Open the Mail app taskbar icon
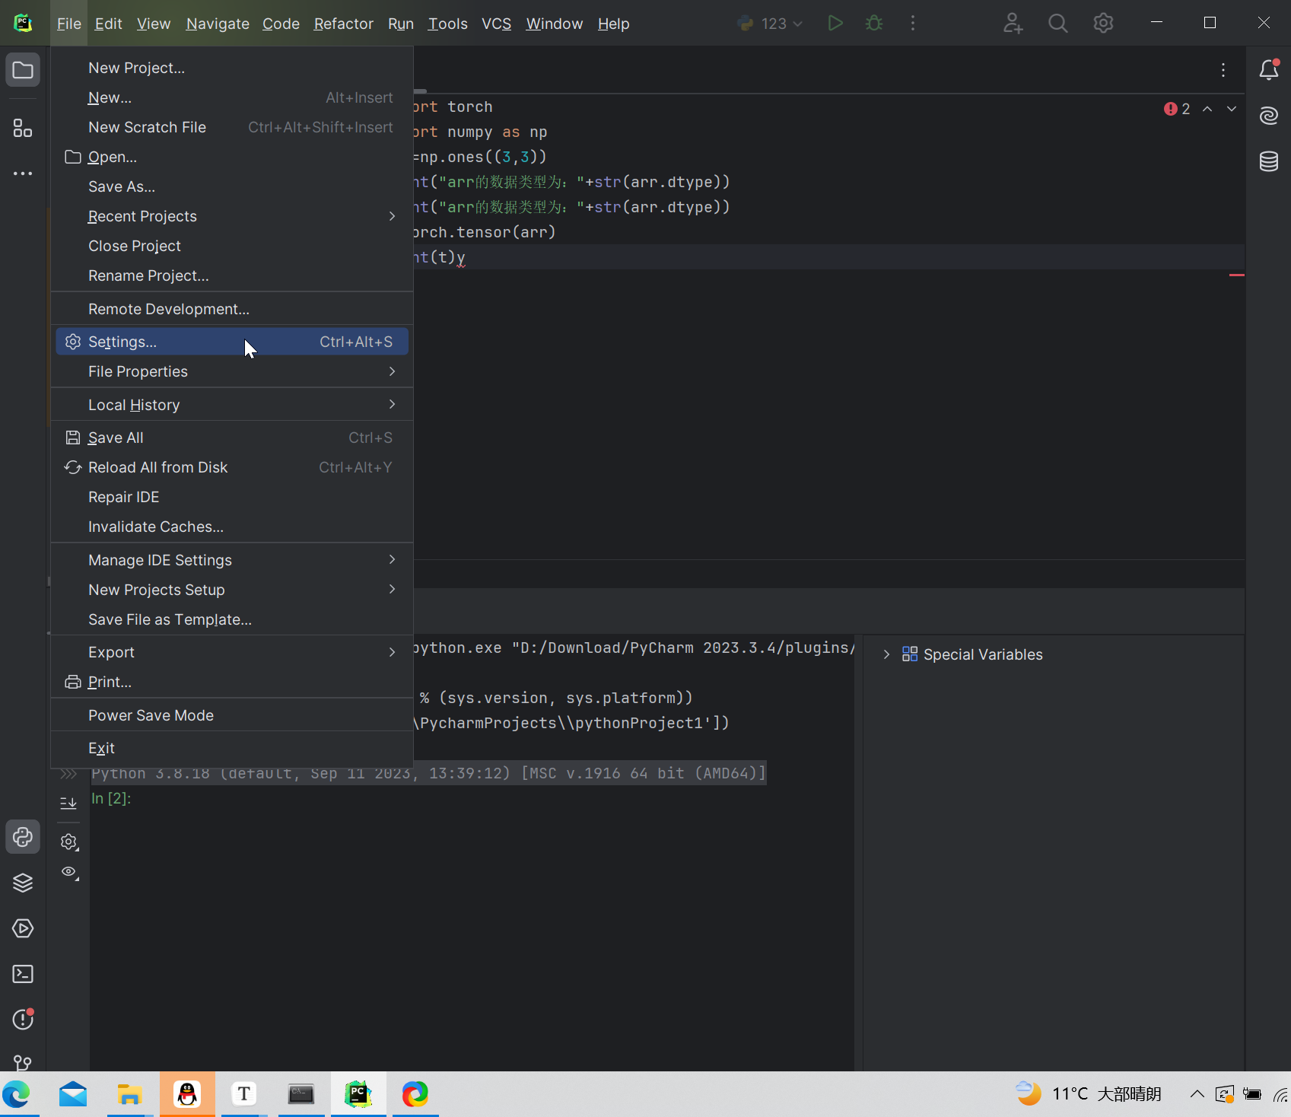Viewport: 1291px width, 1117px height. 73,1094
